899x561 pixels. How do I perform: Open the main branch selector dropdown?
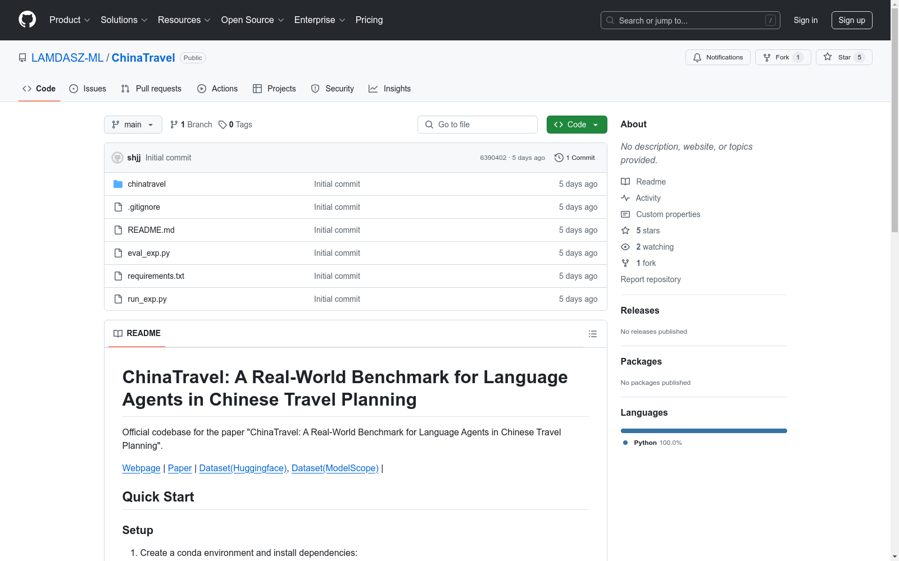(x=133, y=125)
